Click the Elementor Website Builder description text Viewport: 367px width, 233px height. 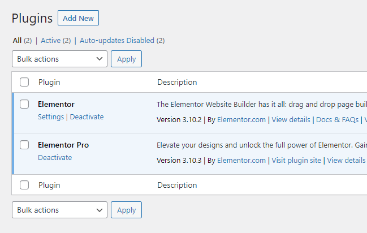pos(262,104)
